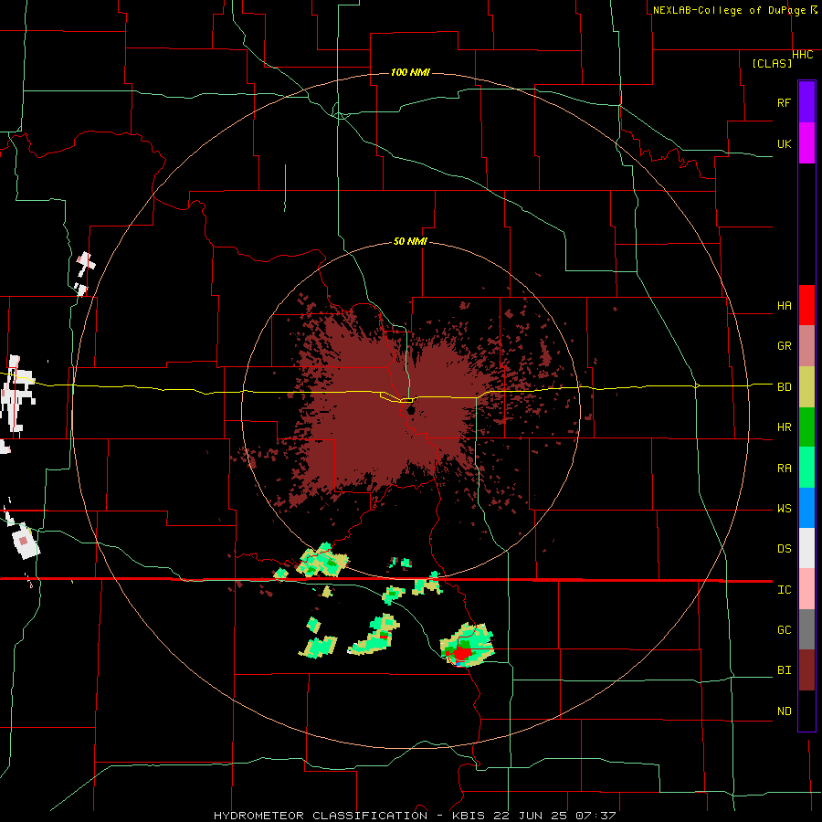Screen dimensions: 822x822
Task: Click the white DS dry snow swatch
Action: [x=806, y=548]
